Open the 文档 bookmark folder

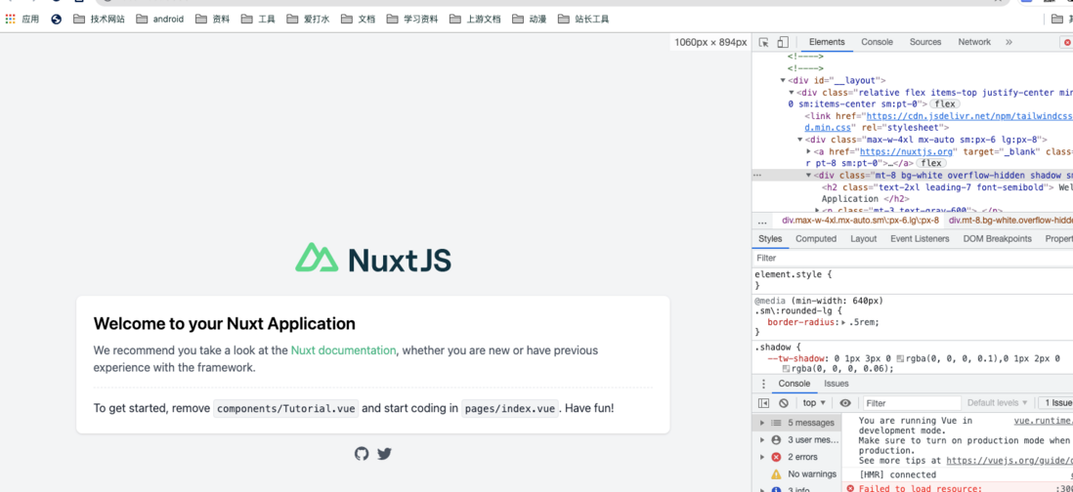click(358, 20)
